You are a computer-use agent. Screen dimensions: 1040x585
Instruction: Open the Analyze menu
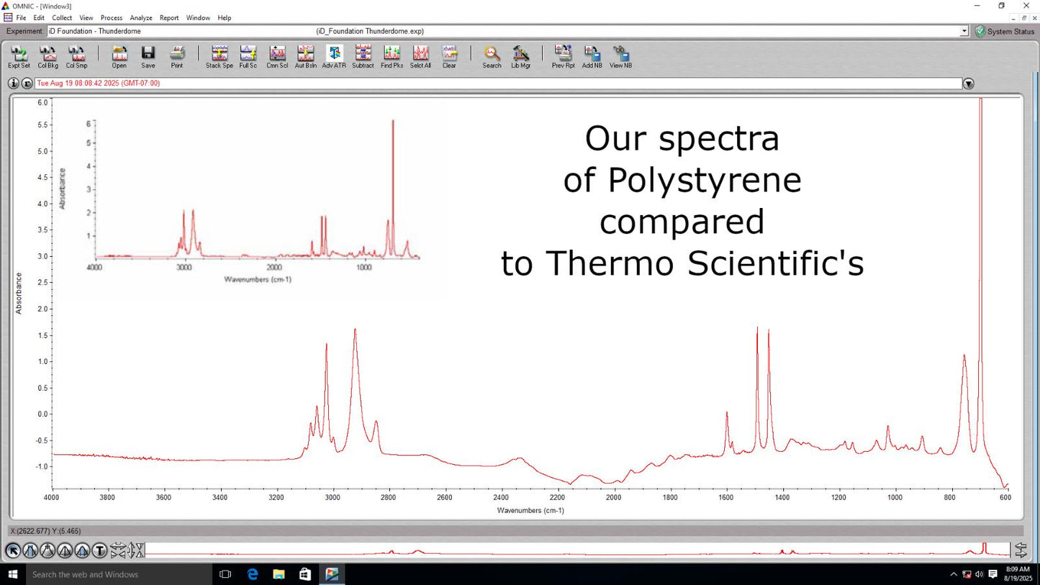[141, 18]
